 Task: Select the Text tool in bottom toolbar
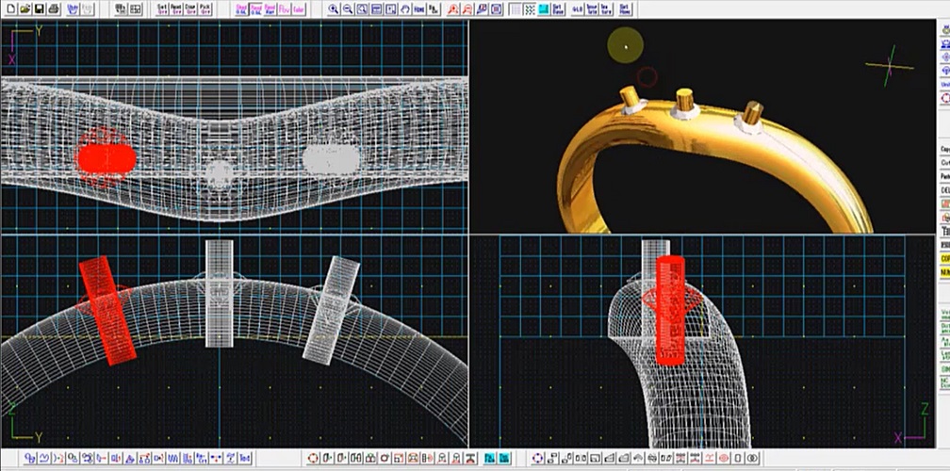[245, 458]
